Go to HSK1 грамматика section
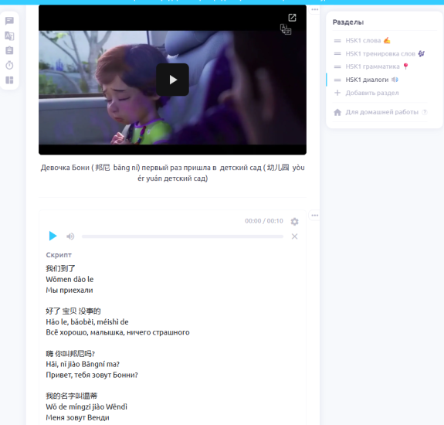The image size is (444, 425). pyautogui.click(x=371, y=66)
